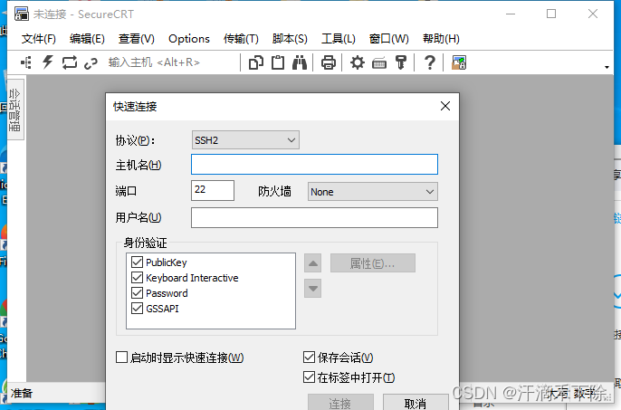This screenshot has height=410, width=621.
Task: Click the Keymap Editor keyboard icon
Action: coord(379,63)
